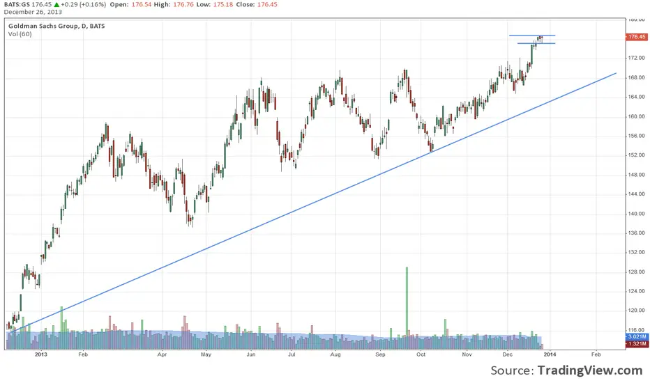Click the 144.00 price axis label

pyautogui.click(x=636, y=194)
